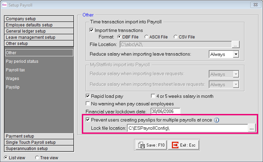Browse for time transaction file location
The height and width of the screenshot is (162, 263).
pyautogui.click(x=235, y=44)
